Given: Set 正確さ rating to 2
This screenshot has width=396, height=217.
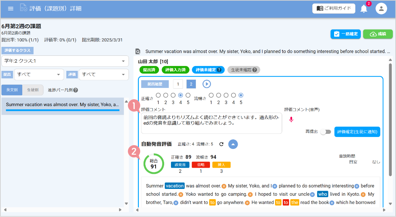Looking at the screenshot, I should pos(166,95).
